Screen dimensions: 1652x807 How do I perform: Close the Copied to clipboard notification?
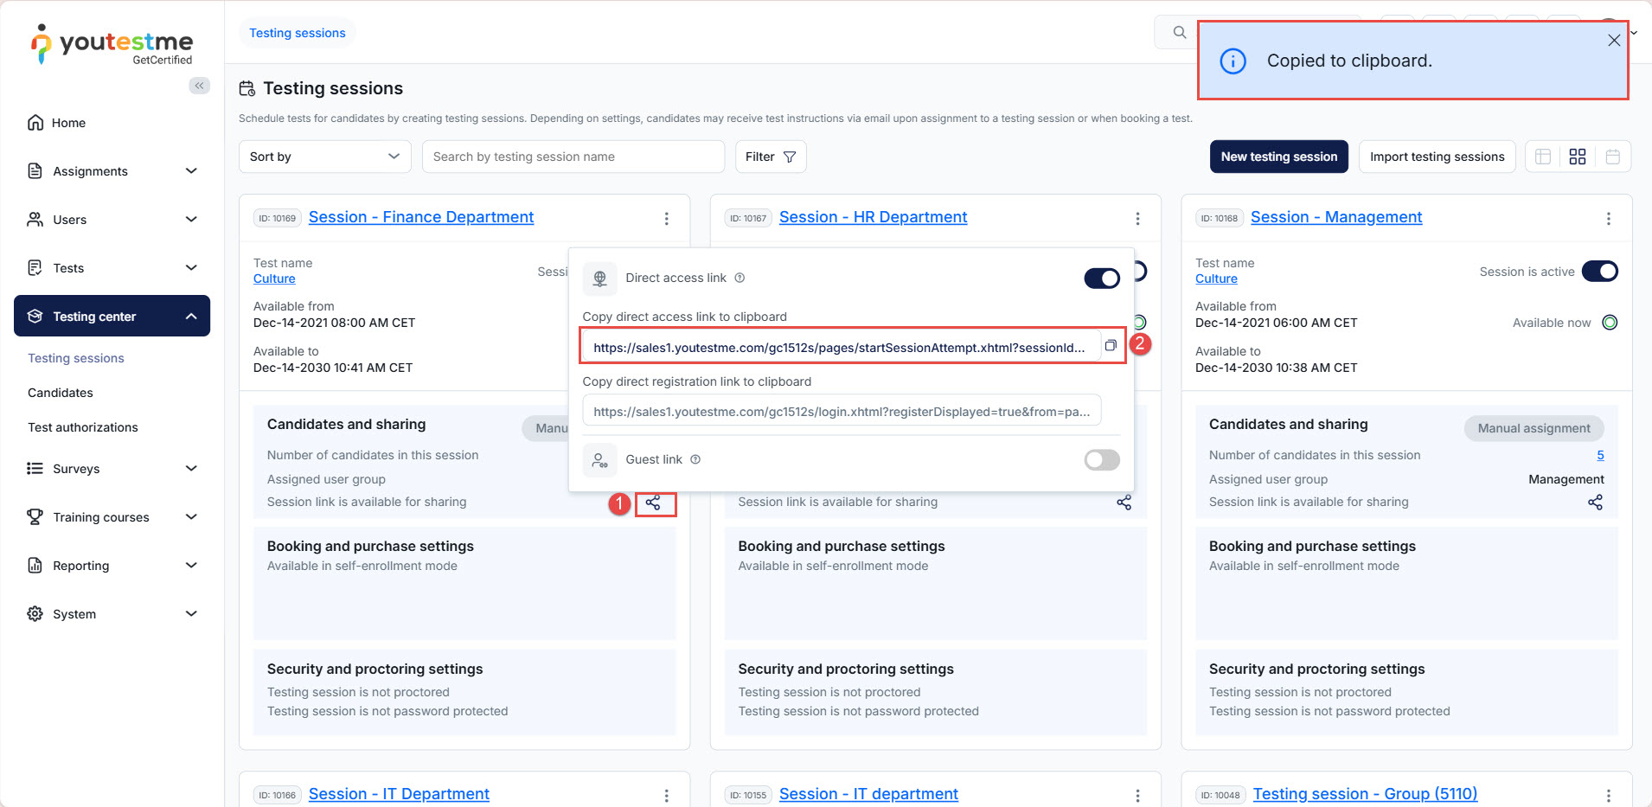tap(1613, 41)
